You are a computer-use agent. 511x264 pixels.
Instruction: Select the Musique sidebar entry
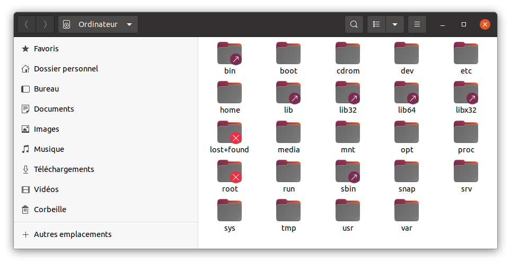coord(49,149)
